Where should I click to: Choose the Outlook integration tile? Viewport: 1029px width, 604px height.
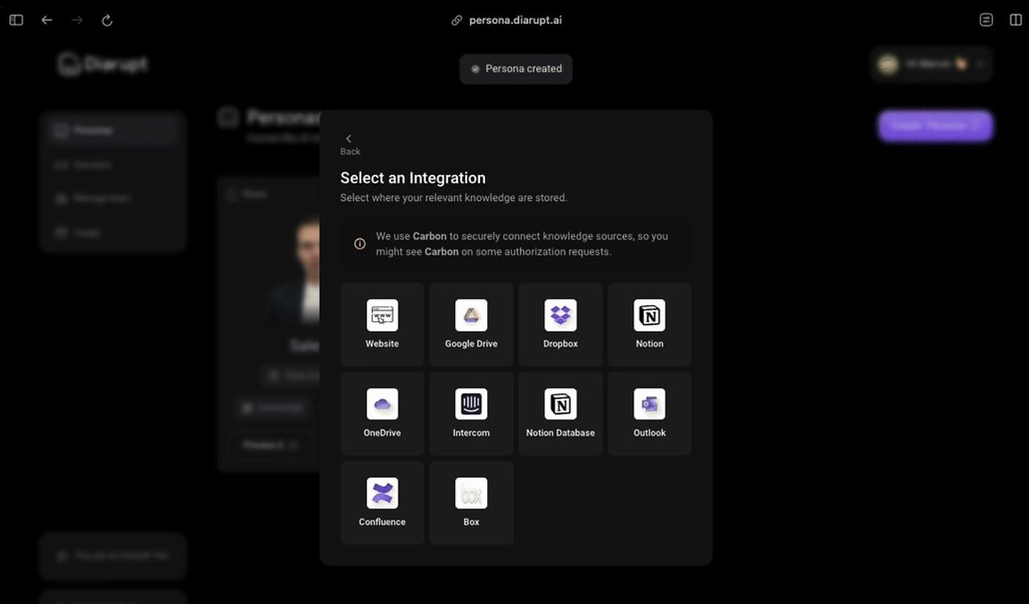pyautogui.click(x=650, y=414)
